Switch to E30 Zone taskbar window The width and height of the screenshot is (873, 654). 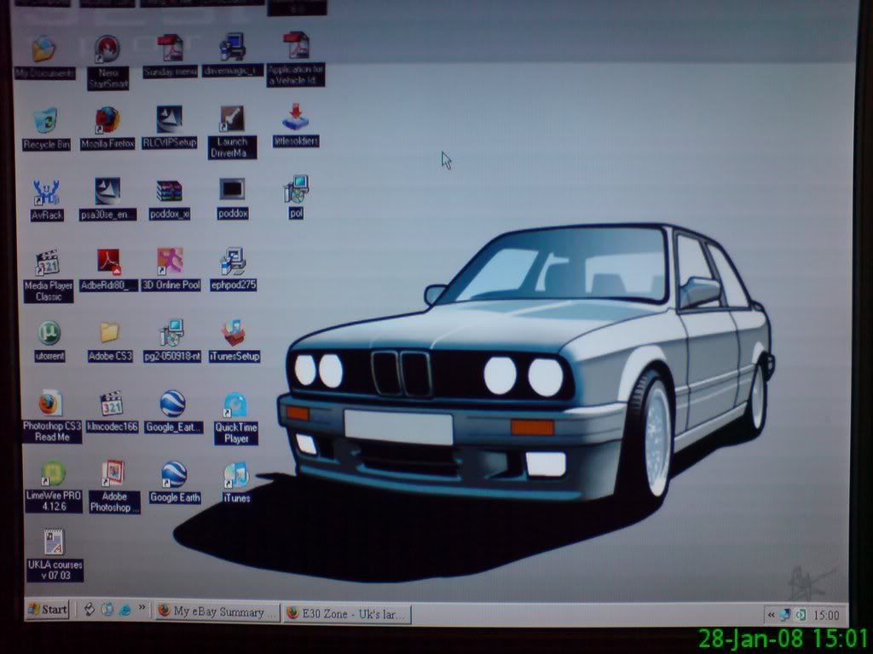click(x=347, y=613)
